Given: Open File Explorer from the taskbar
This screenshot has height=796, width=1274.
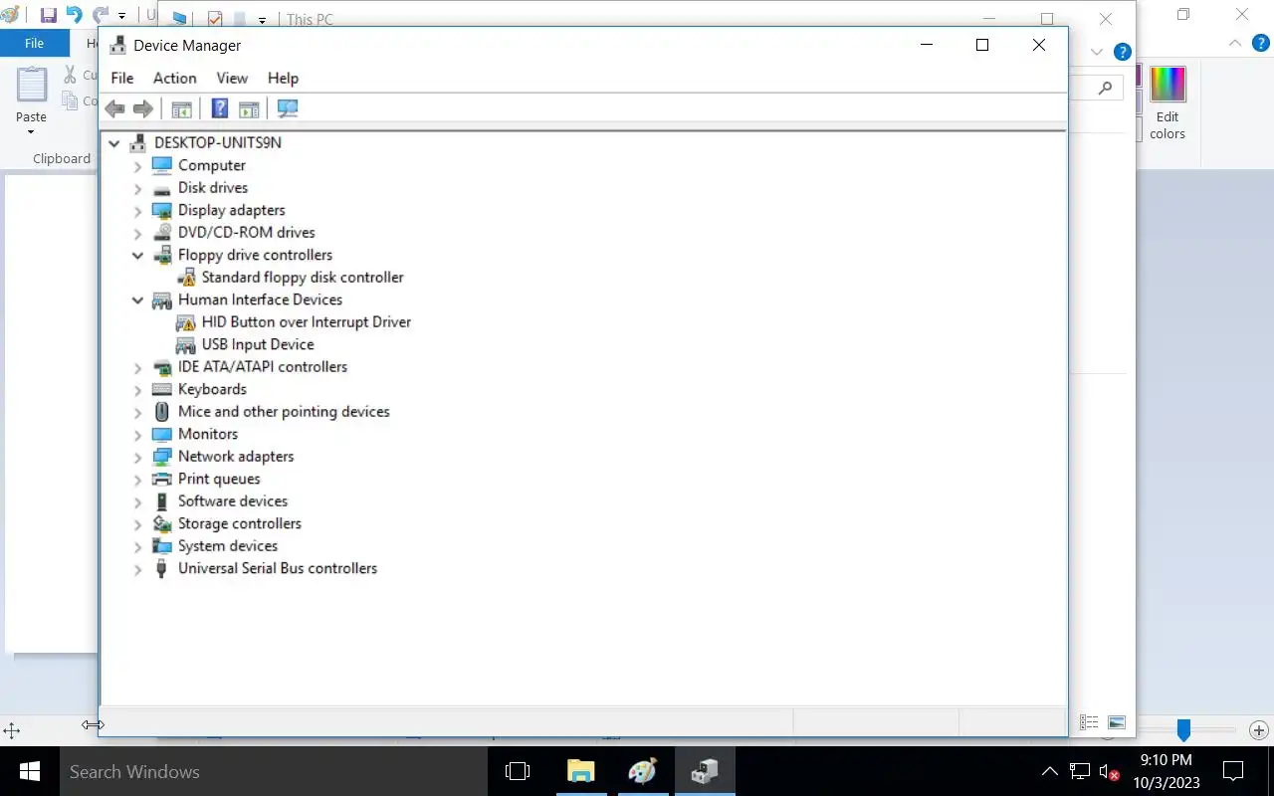Looking at the screenshot, I should point(580,771).
